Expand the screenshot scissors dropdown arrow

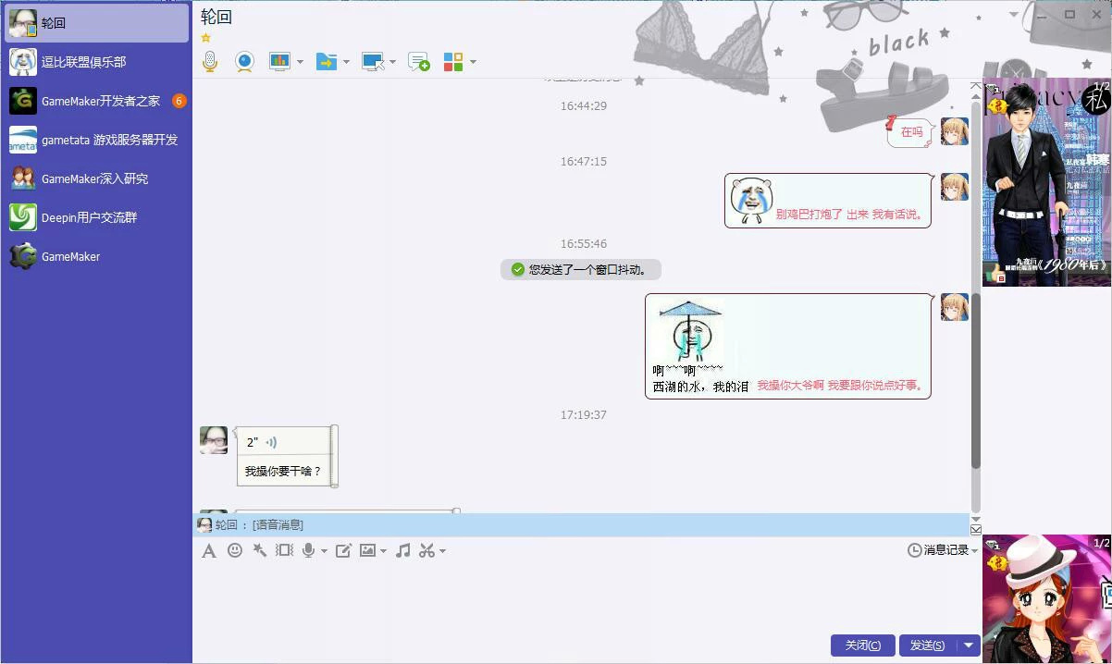click(442, 551)
